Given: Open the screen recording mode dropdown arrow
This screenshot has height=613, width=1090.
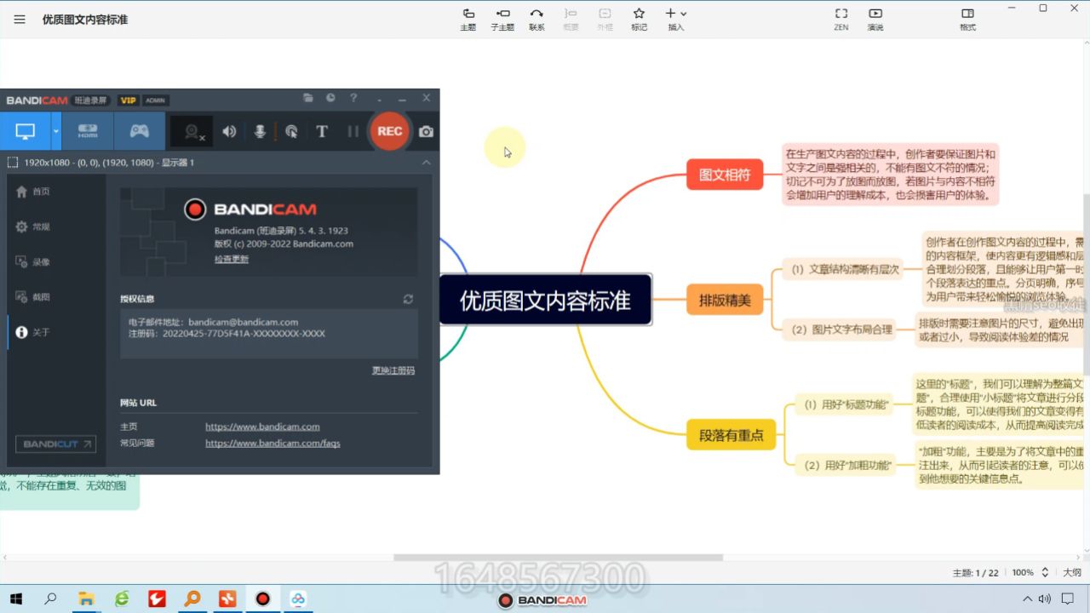Looking at the screenshot, I should [x=54, y=131].
